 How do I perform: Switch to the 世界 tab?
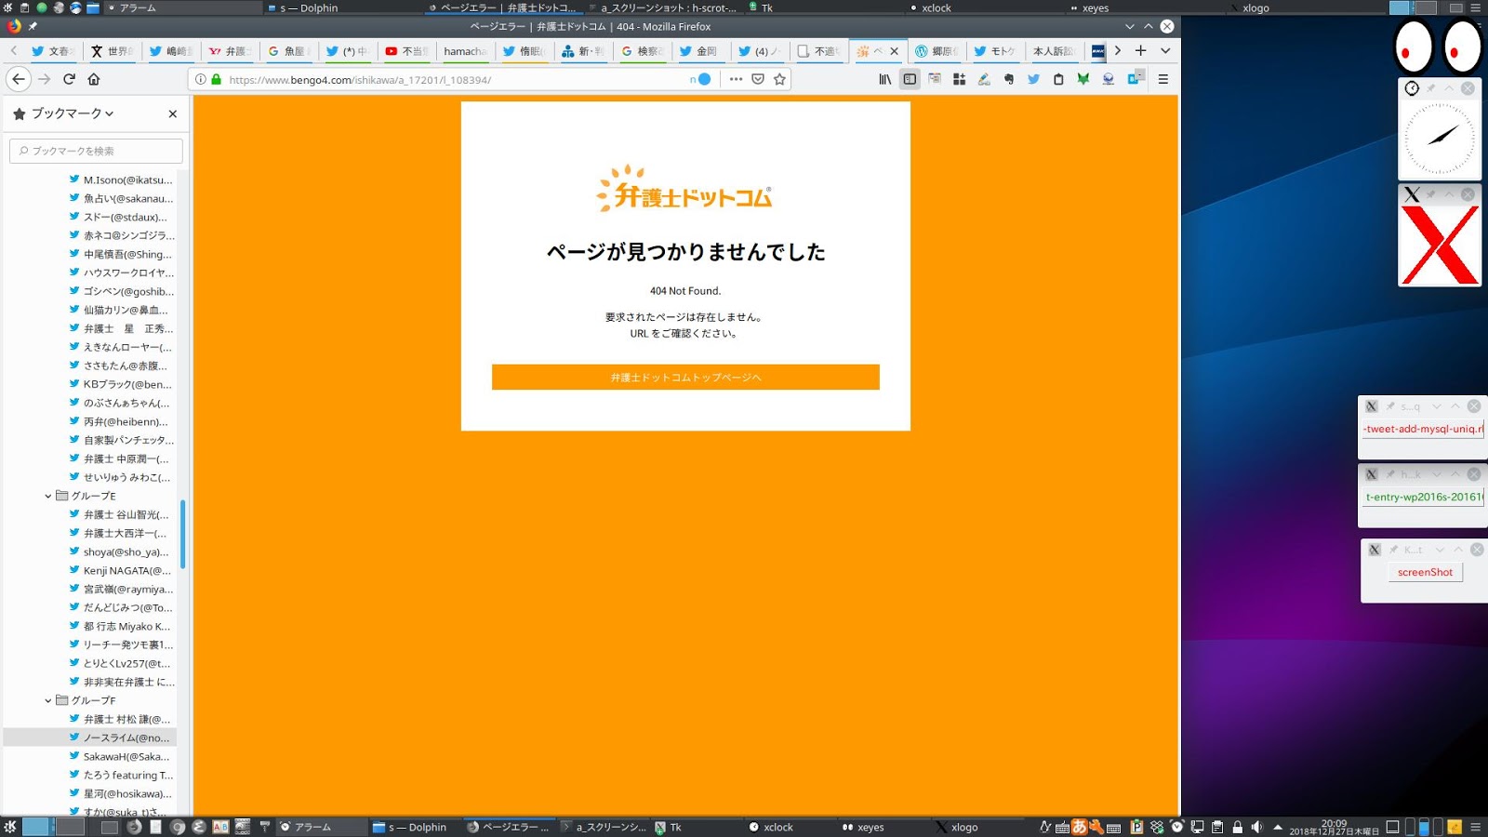tap(112, 51)
